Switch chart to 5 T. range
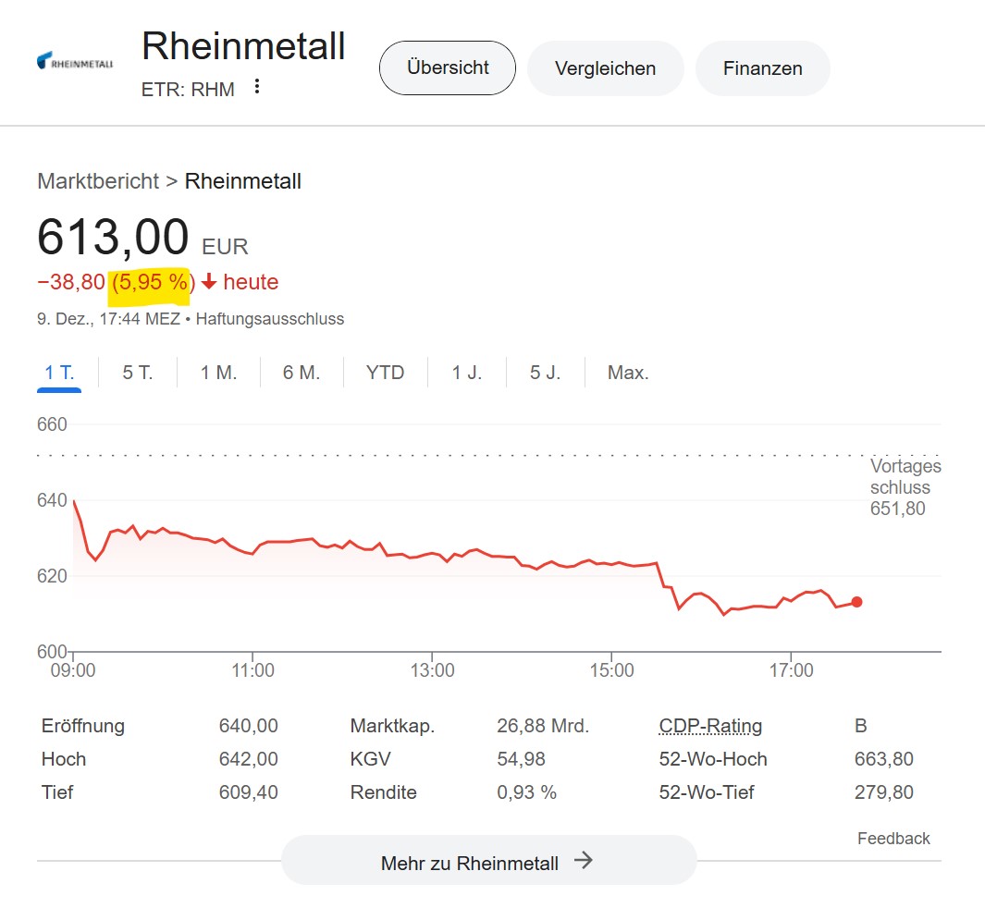The width and height of the screenshot is (985, 908). 138,373
